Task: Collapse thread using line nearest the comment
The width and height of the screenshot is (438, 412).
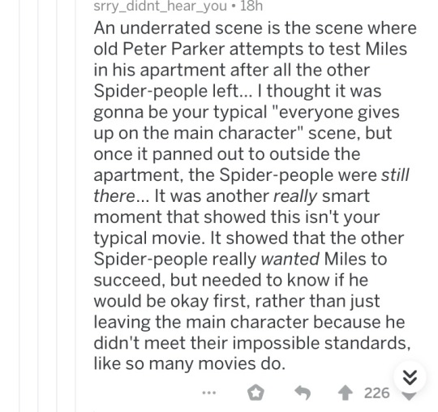Action: [75, 206]
